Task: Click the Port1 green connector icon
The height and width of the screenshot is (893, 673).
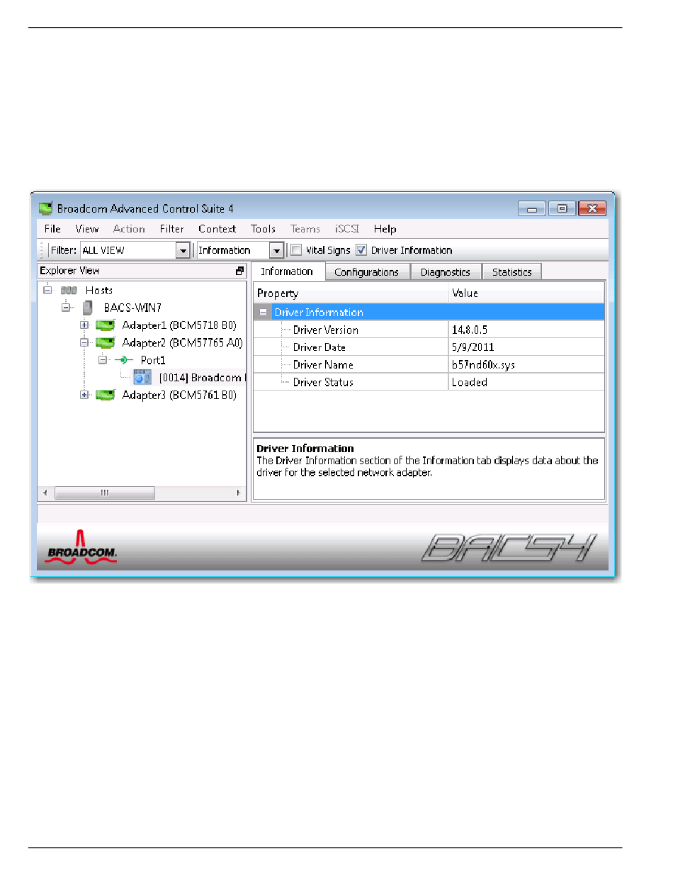Action: coord(124,360)
